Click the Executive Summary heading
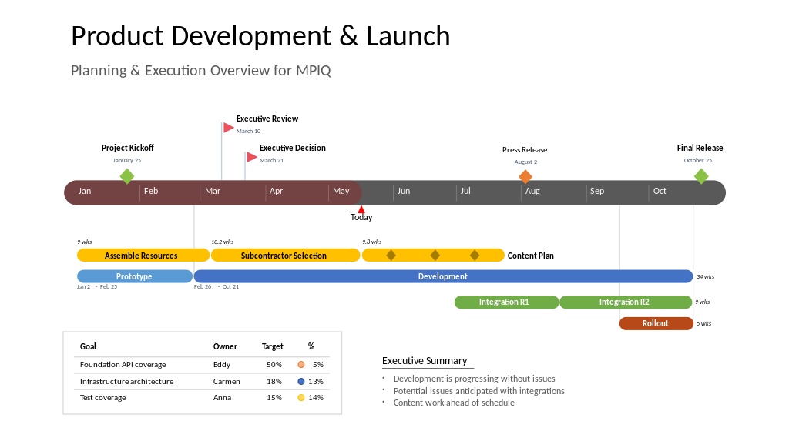 click(425, 361)
